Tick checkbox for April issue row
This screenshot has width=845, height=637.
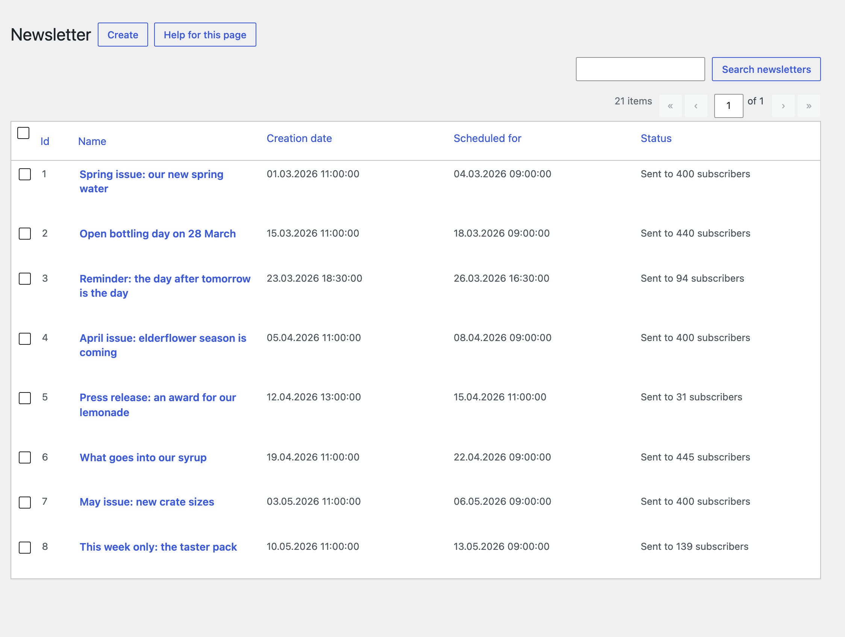[25, 338]
